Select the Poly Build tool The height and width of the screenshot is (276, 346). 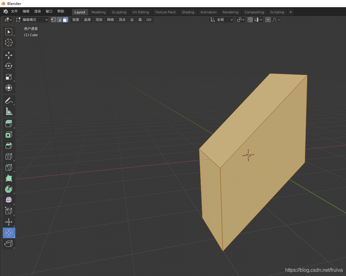tap(9, 178)
